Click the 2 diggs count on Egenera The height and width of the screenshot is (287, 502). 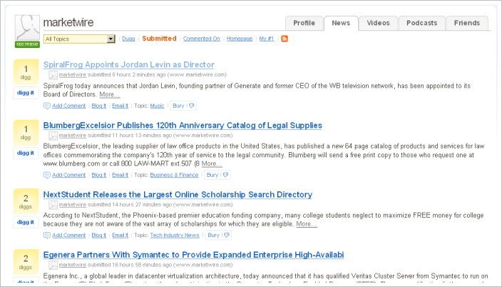pyautogui.click(x=26, y=262)
